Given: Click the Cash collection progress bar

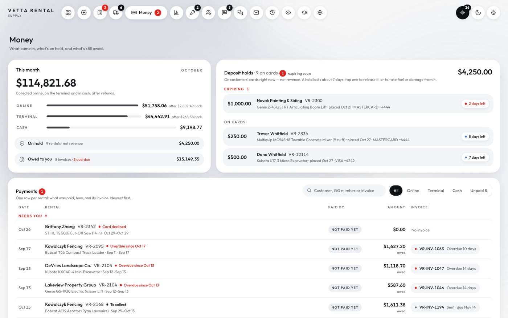Looking at the screenshot, I should (x=111, y=127).
